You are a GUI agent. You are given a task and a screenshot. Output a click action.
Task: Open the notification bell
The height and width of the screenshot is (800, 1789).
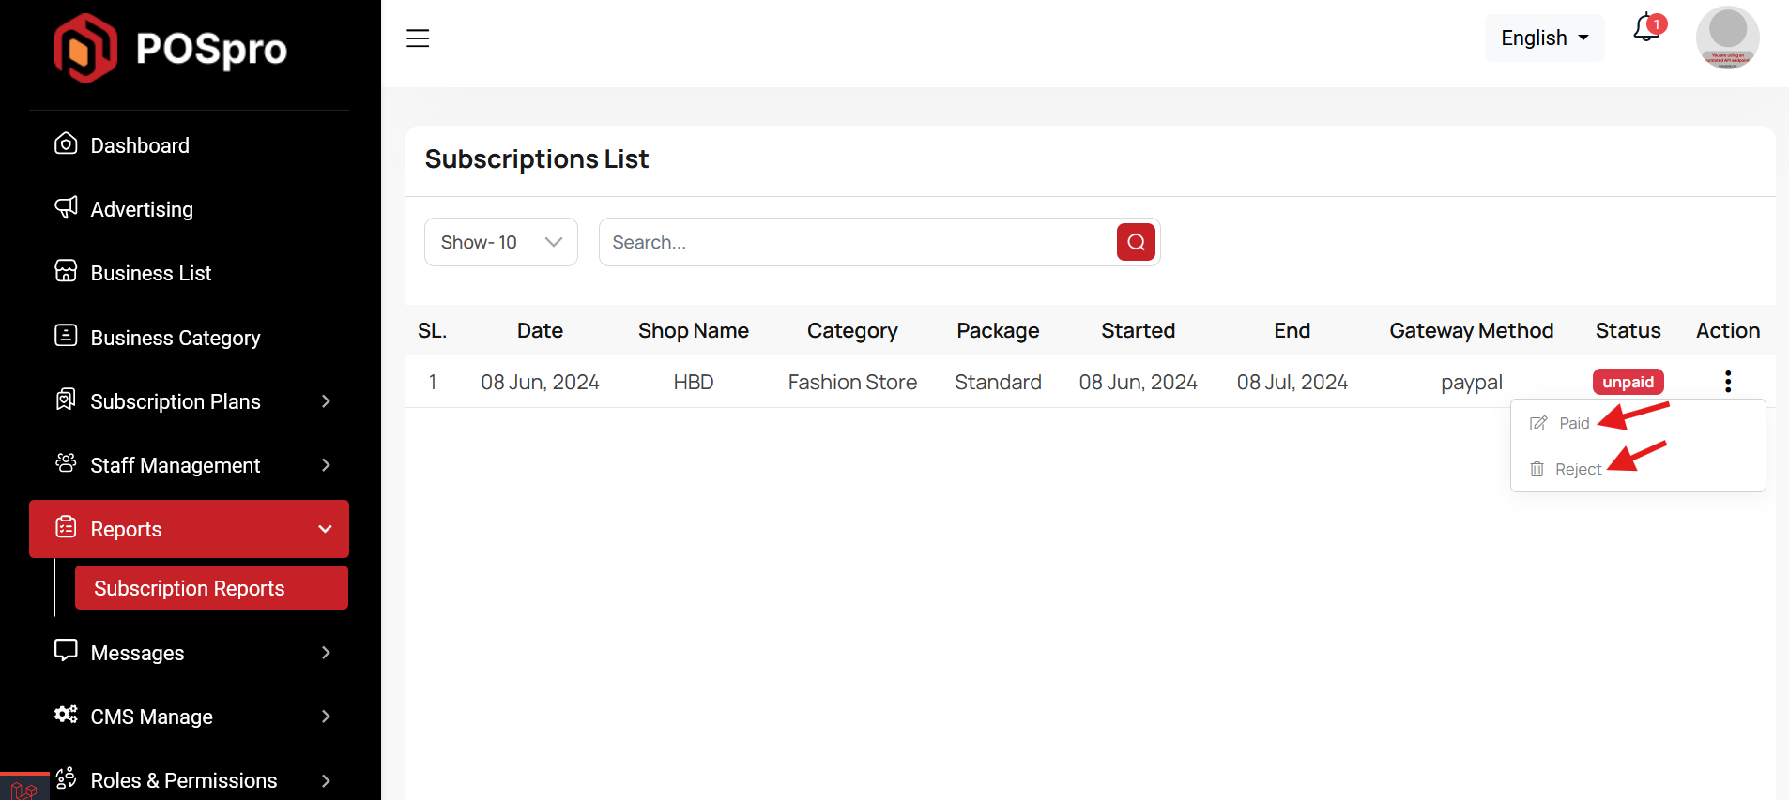(x=1646, y=29)
